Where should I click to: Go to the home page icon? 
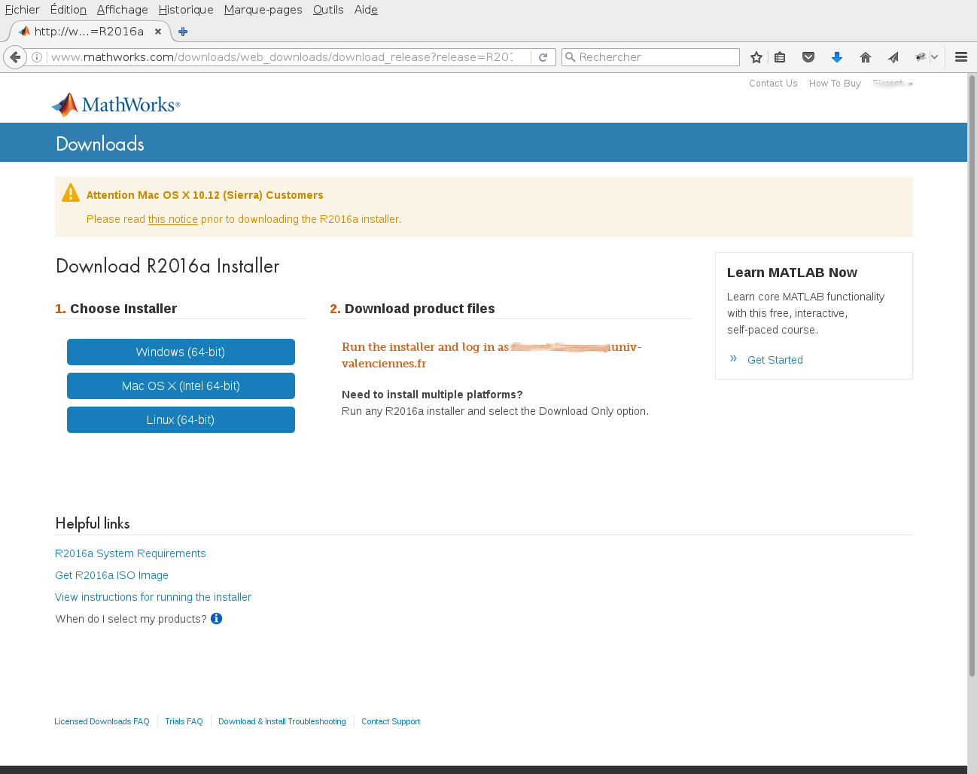coord(866,57)
